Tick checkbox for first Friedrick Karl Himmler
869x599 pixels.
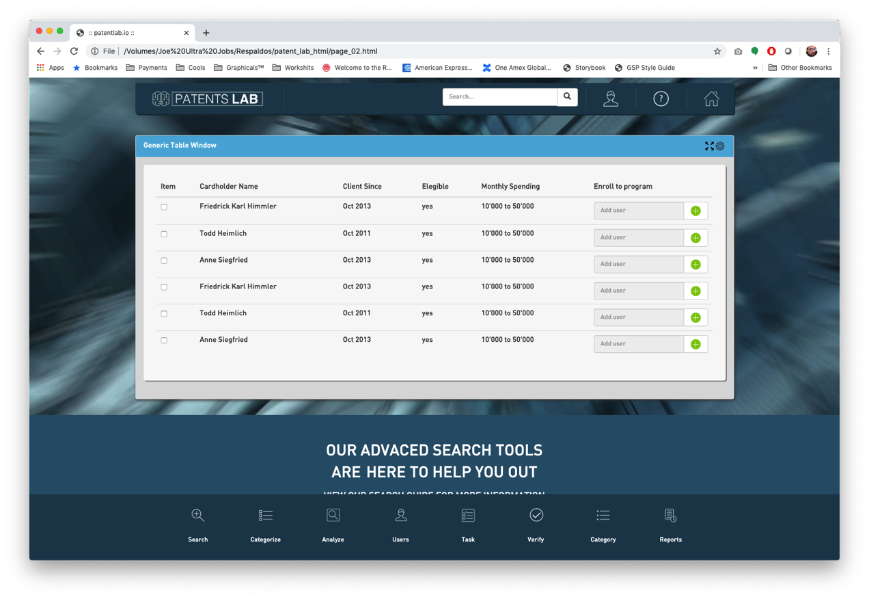point(164,207)
